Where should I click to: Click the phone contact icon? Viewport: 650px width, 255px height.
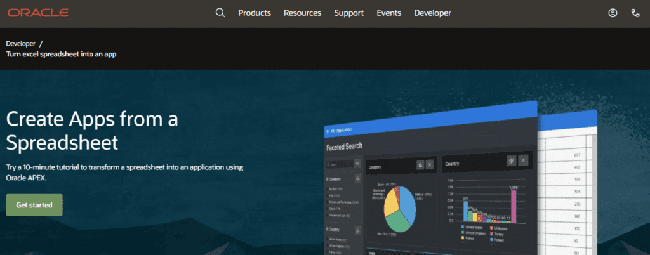pos(635,13)
